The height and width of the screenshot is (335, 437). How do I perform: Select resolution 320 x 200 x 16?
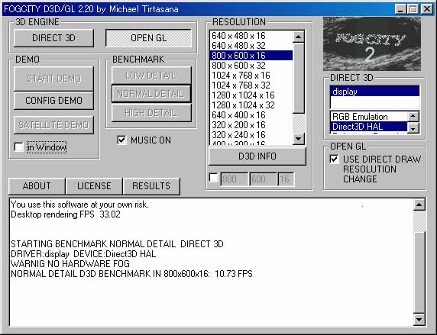pyautogui.click(x=251, y=125)
